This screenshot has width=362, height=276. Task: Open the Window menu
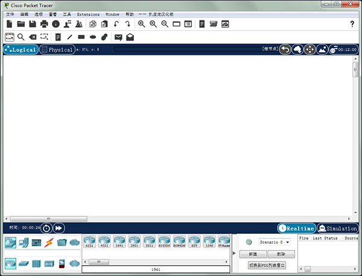[x=112, y=13]
